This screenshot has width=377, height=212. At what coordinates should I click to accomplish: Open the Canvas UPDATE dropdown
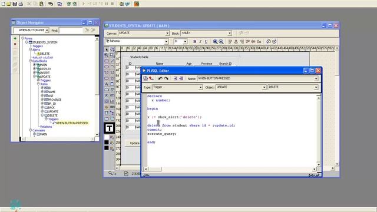(167, 33)
